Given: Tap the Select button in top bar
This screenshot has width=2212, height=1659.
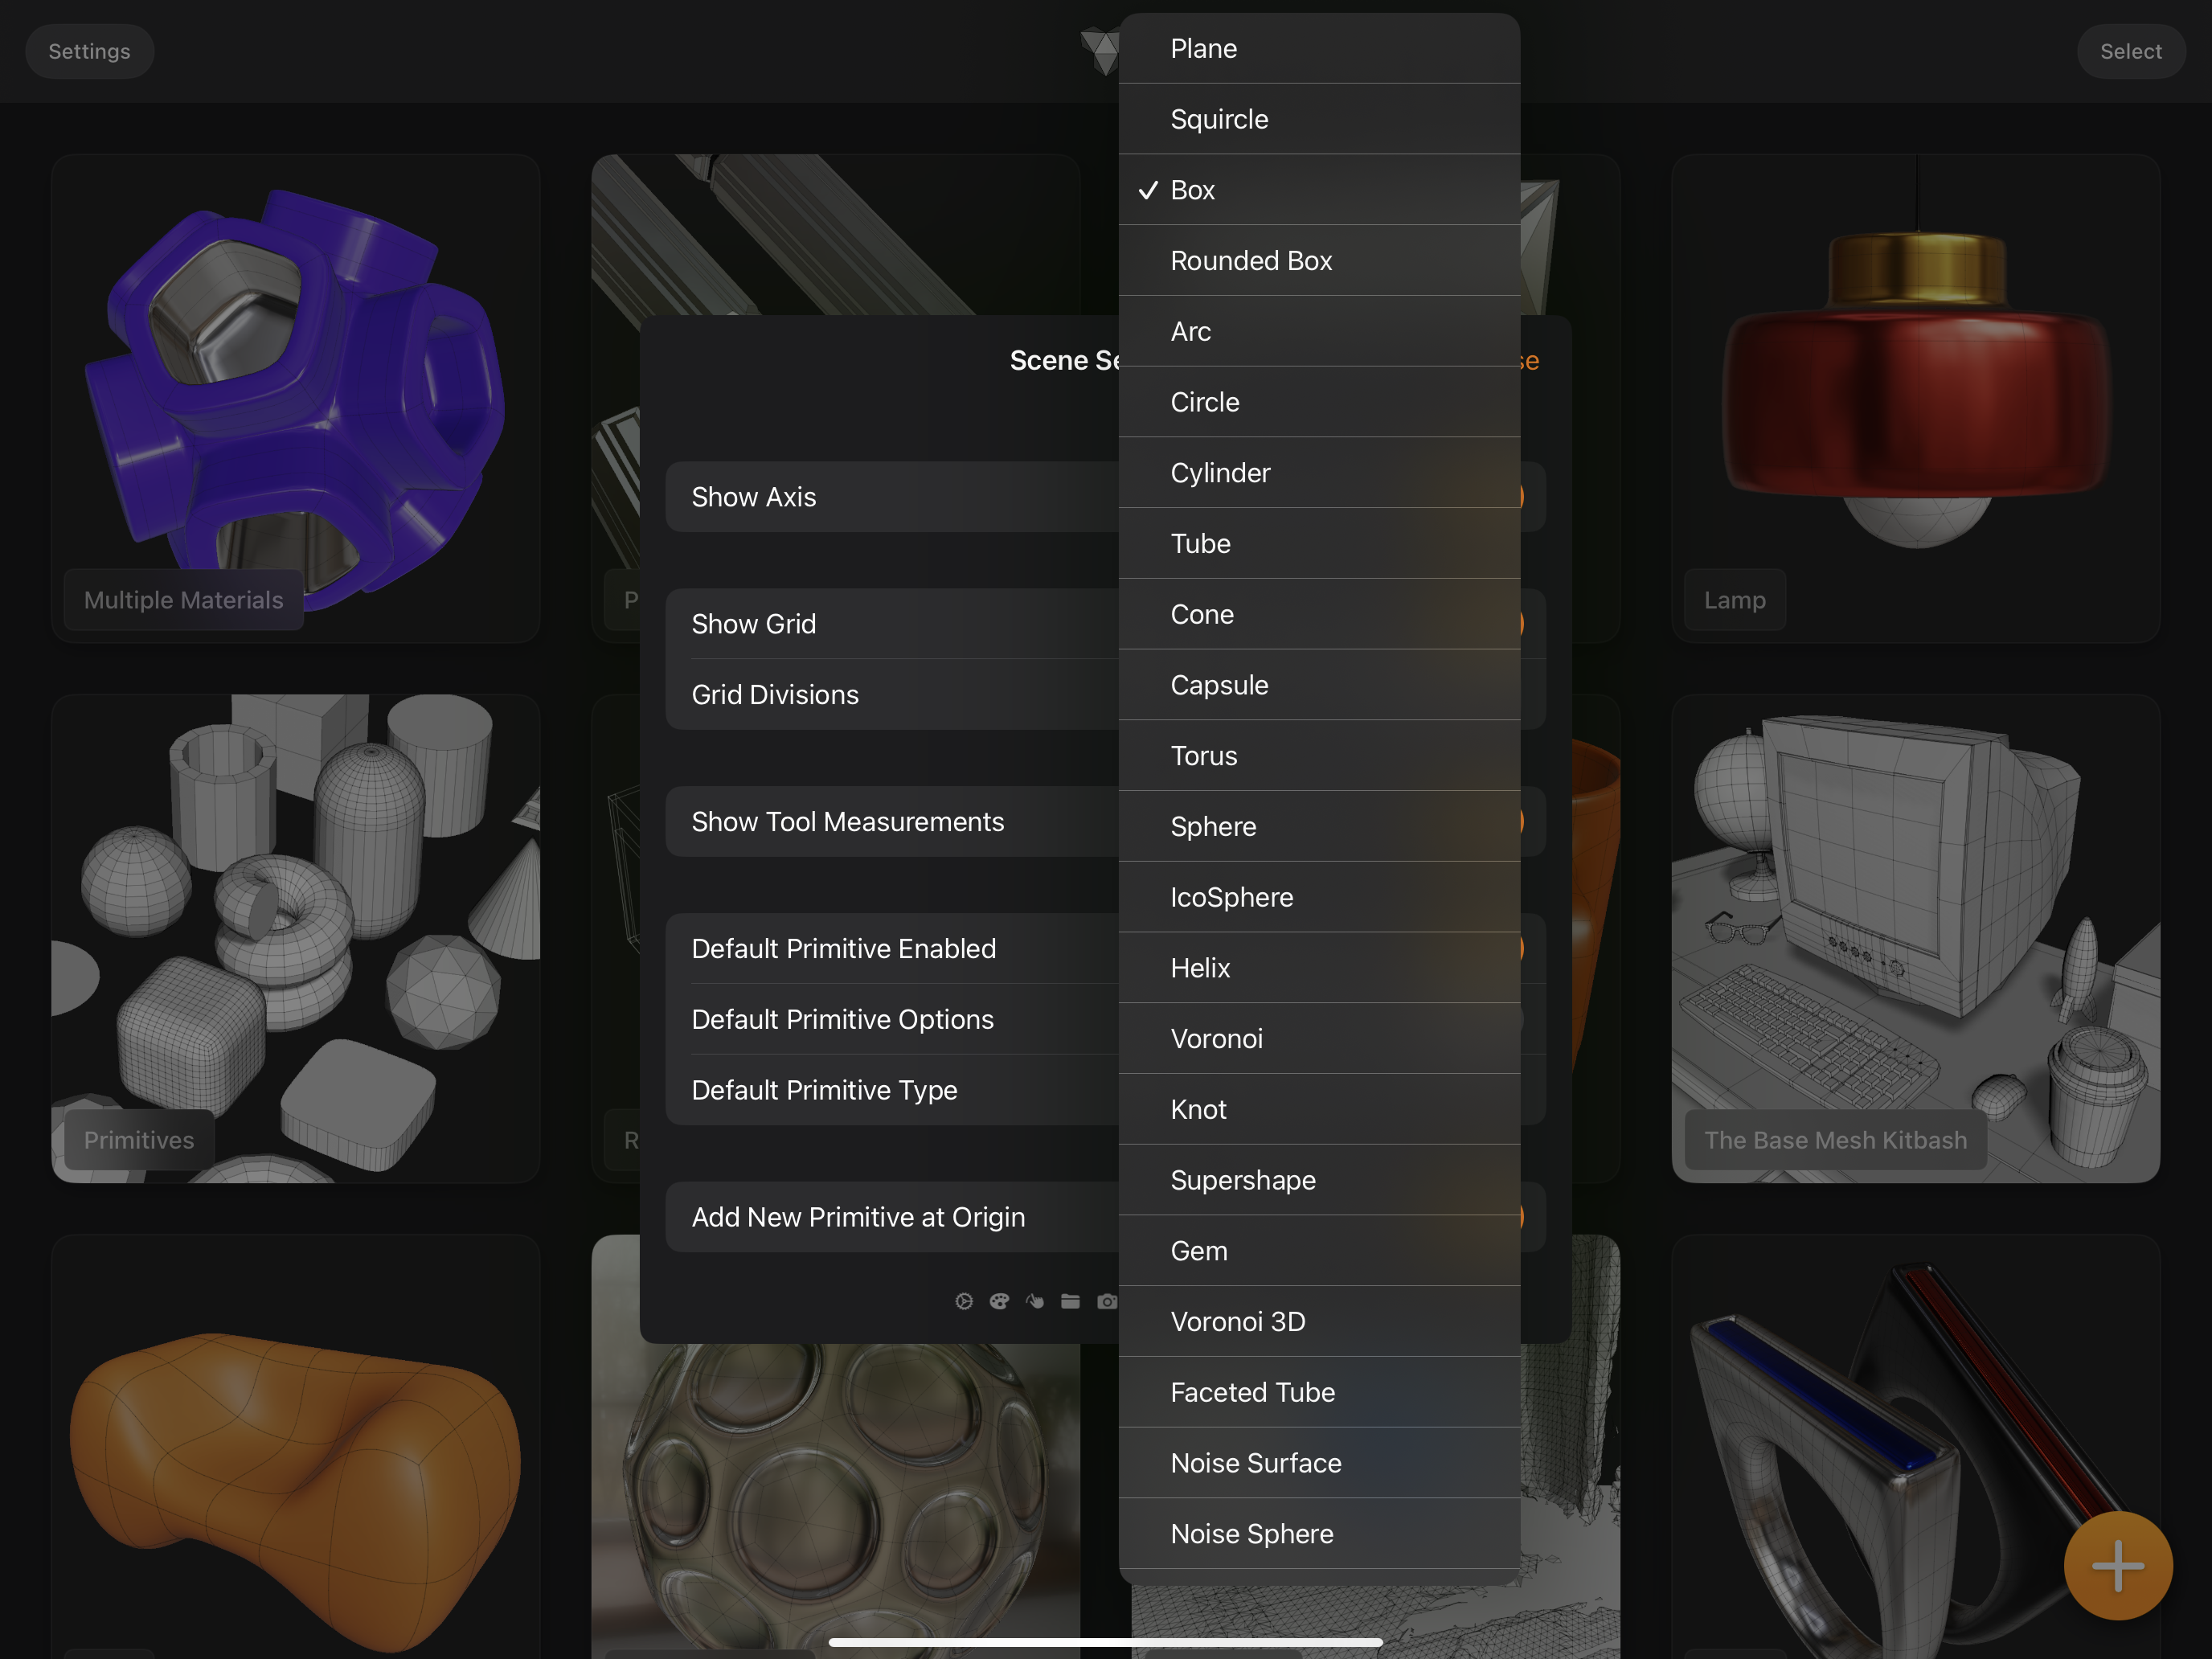Looking at the screenshot, I should 2131,51.
